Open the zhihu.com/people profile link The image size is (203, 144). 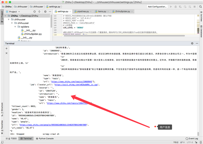(53, 125)
